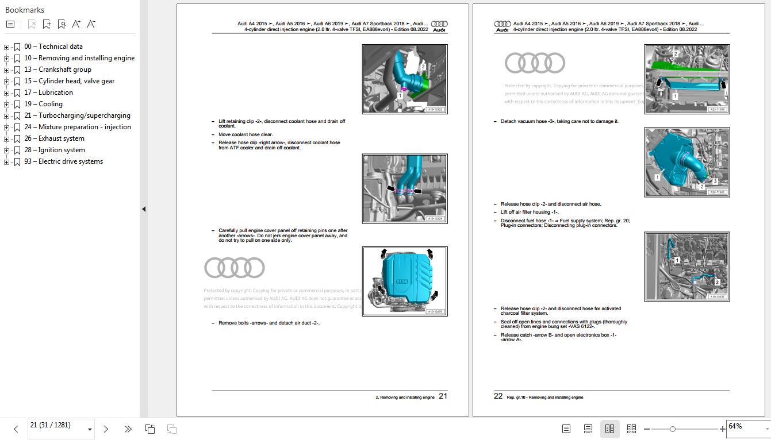The width and height of the screenshot is (771, 440).
Task: Open '24 – Mixture preparation - injection' bookmark
Action: pyautogui.click(x=78, y=127)
